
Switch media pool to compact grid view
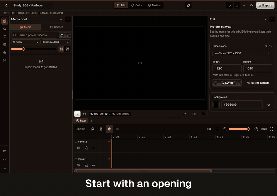(68, 49)
